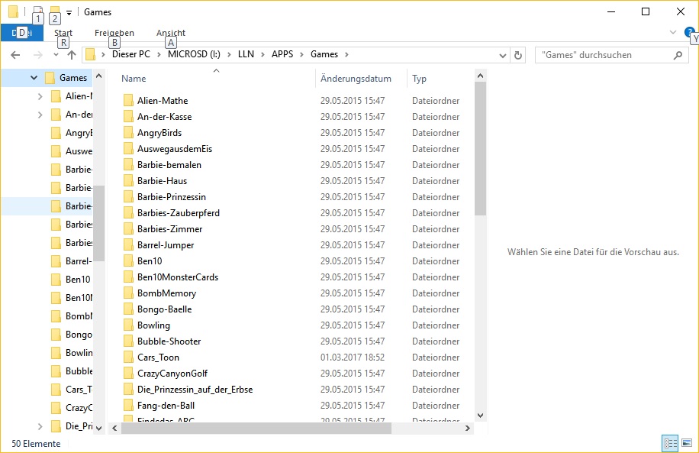Click Dieser PC in the breadcrumb
699x453 pixels.
click(131, 54)
